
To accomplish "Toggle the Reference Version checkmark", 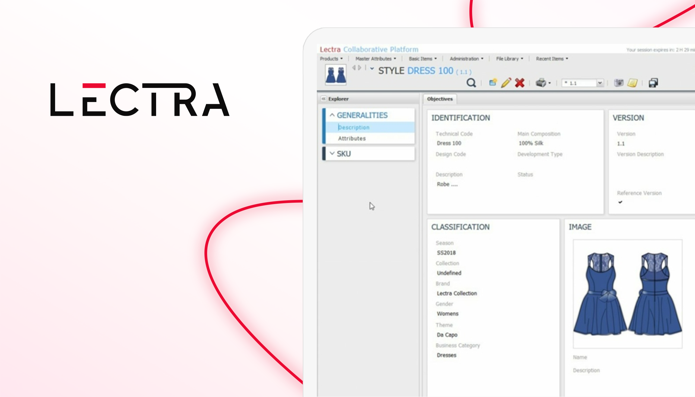I will click(x=620, y=202).
